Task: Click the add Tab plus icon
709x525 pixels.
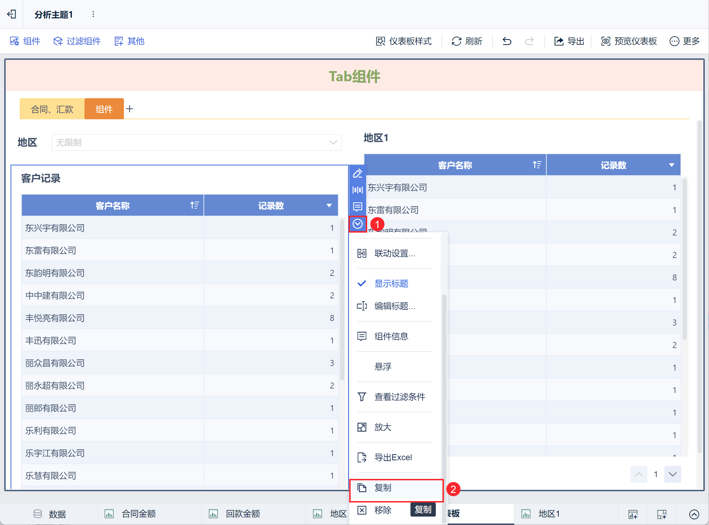Action: 130,109
